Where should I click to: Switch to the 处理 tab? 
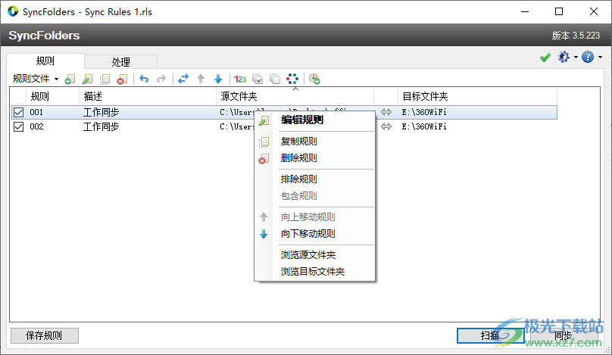click(120, 62)
